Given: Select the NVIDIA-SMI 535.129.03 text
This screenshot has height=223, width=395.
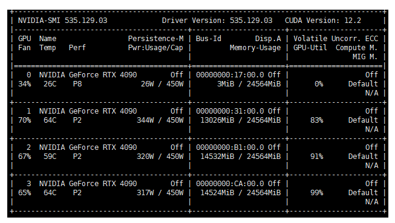Looking at the screenshot, I should [x=63, y=21].
